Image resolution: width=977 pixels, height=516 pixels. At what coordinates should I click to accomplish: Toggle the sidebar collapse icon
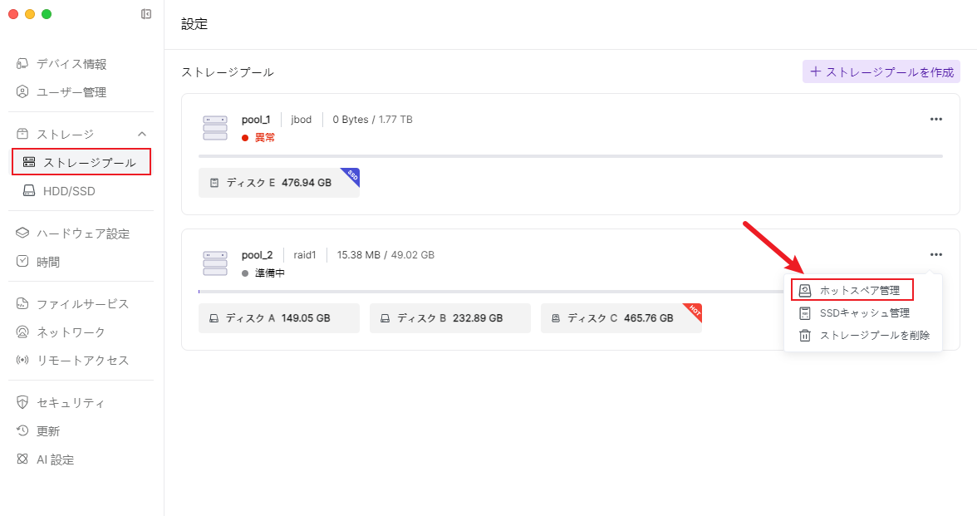(x=146, y=14)
